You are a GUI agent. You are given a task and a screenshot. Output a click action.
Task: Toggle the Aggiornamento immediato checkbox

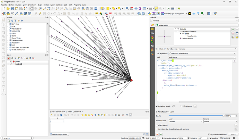tap(209, 134)
